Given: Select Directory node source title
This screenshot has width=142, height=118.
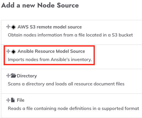Looking at the screenshot, I should click(27, 76).
